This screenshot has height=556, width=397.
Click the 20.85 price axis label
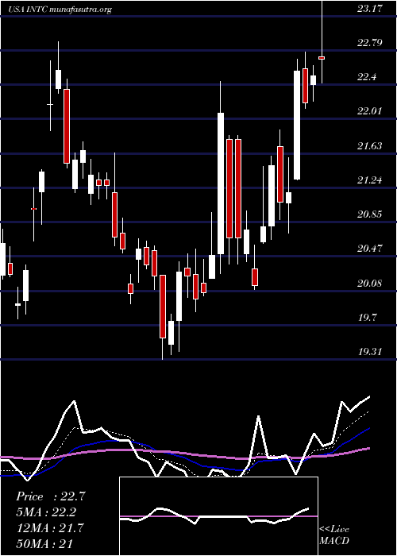(369, 214)
